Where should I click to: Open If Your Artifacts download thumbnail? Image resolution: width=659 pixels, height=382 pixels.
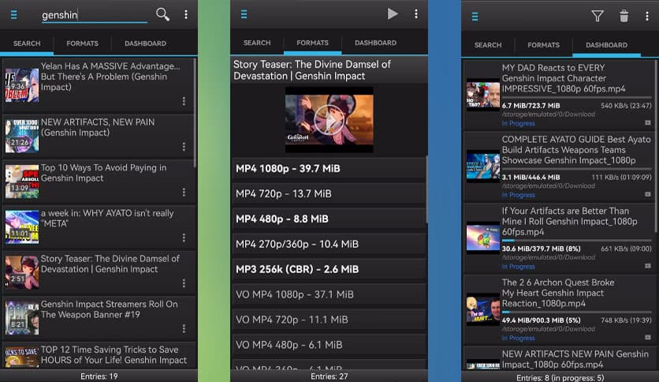tap(483, 238)
